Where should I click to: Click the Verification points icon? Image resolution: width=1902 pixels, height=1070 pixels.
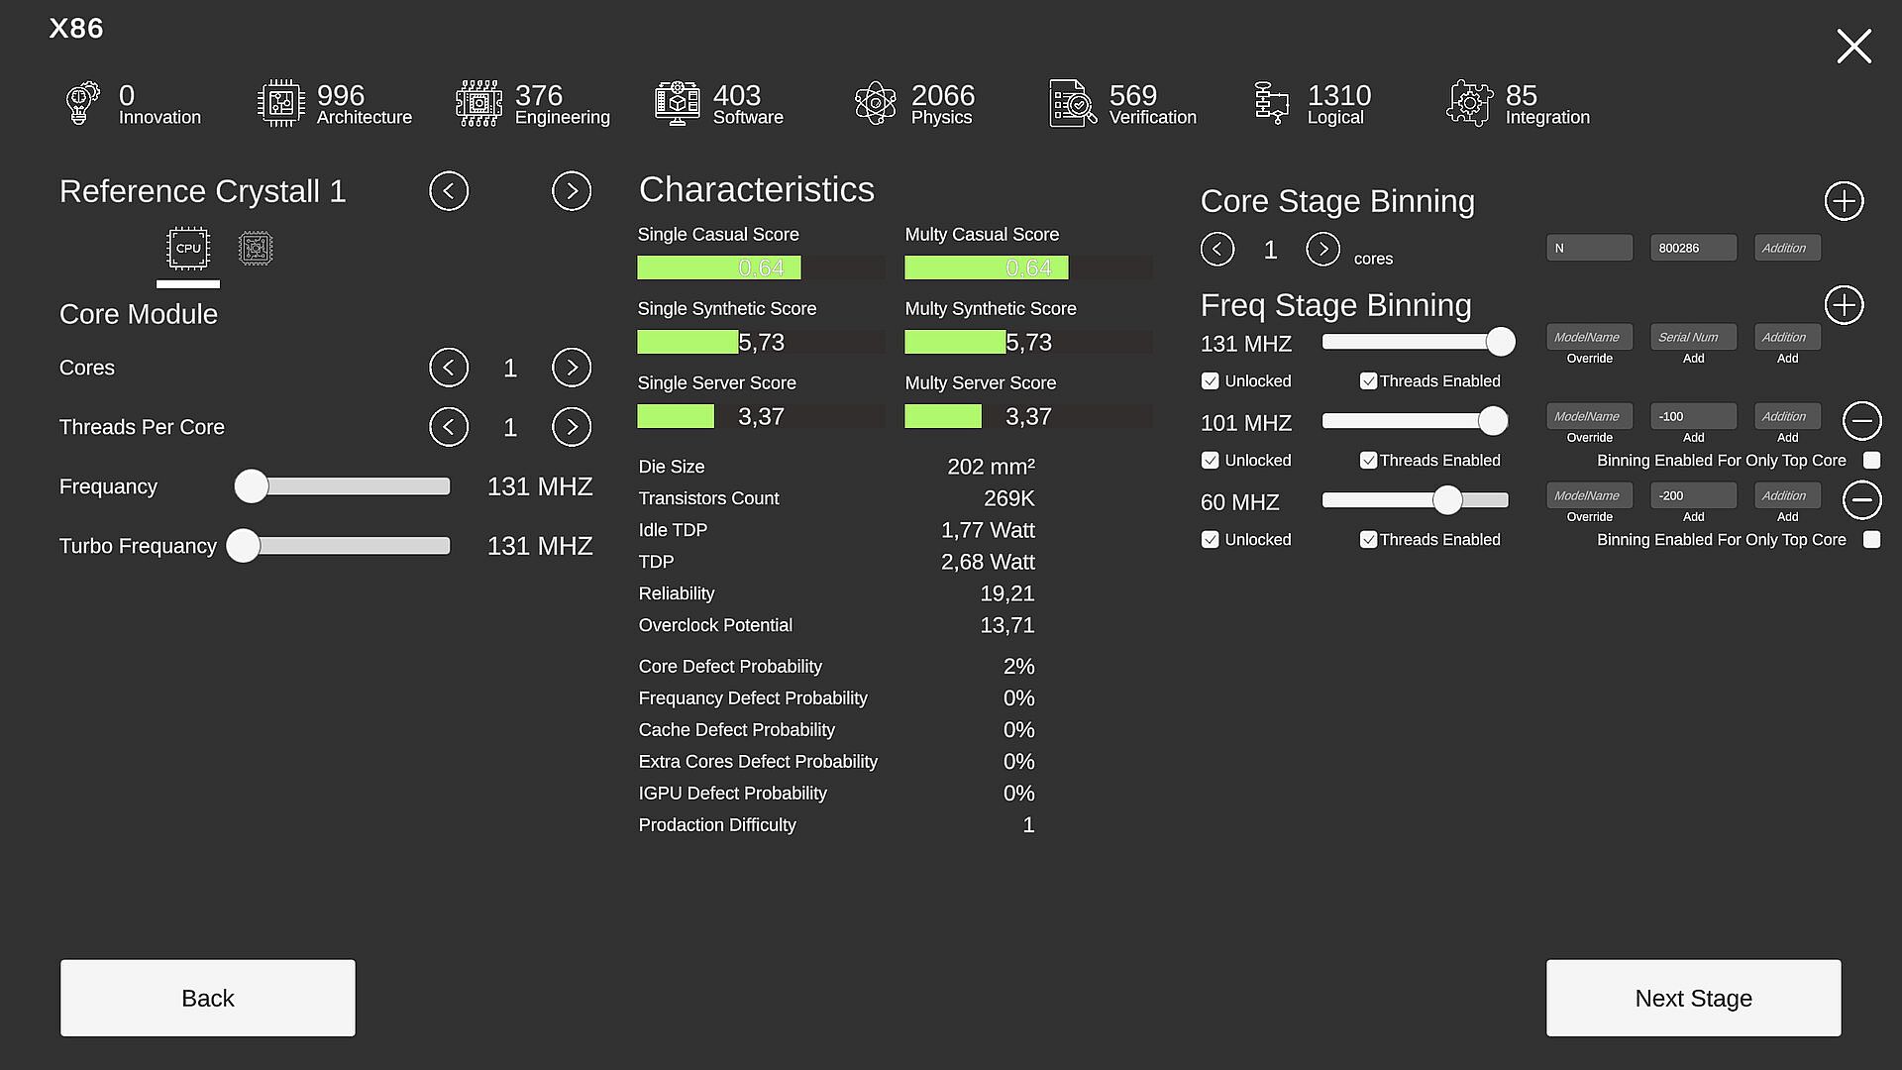click(x=1073, y=103)
